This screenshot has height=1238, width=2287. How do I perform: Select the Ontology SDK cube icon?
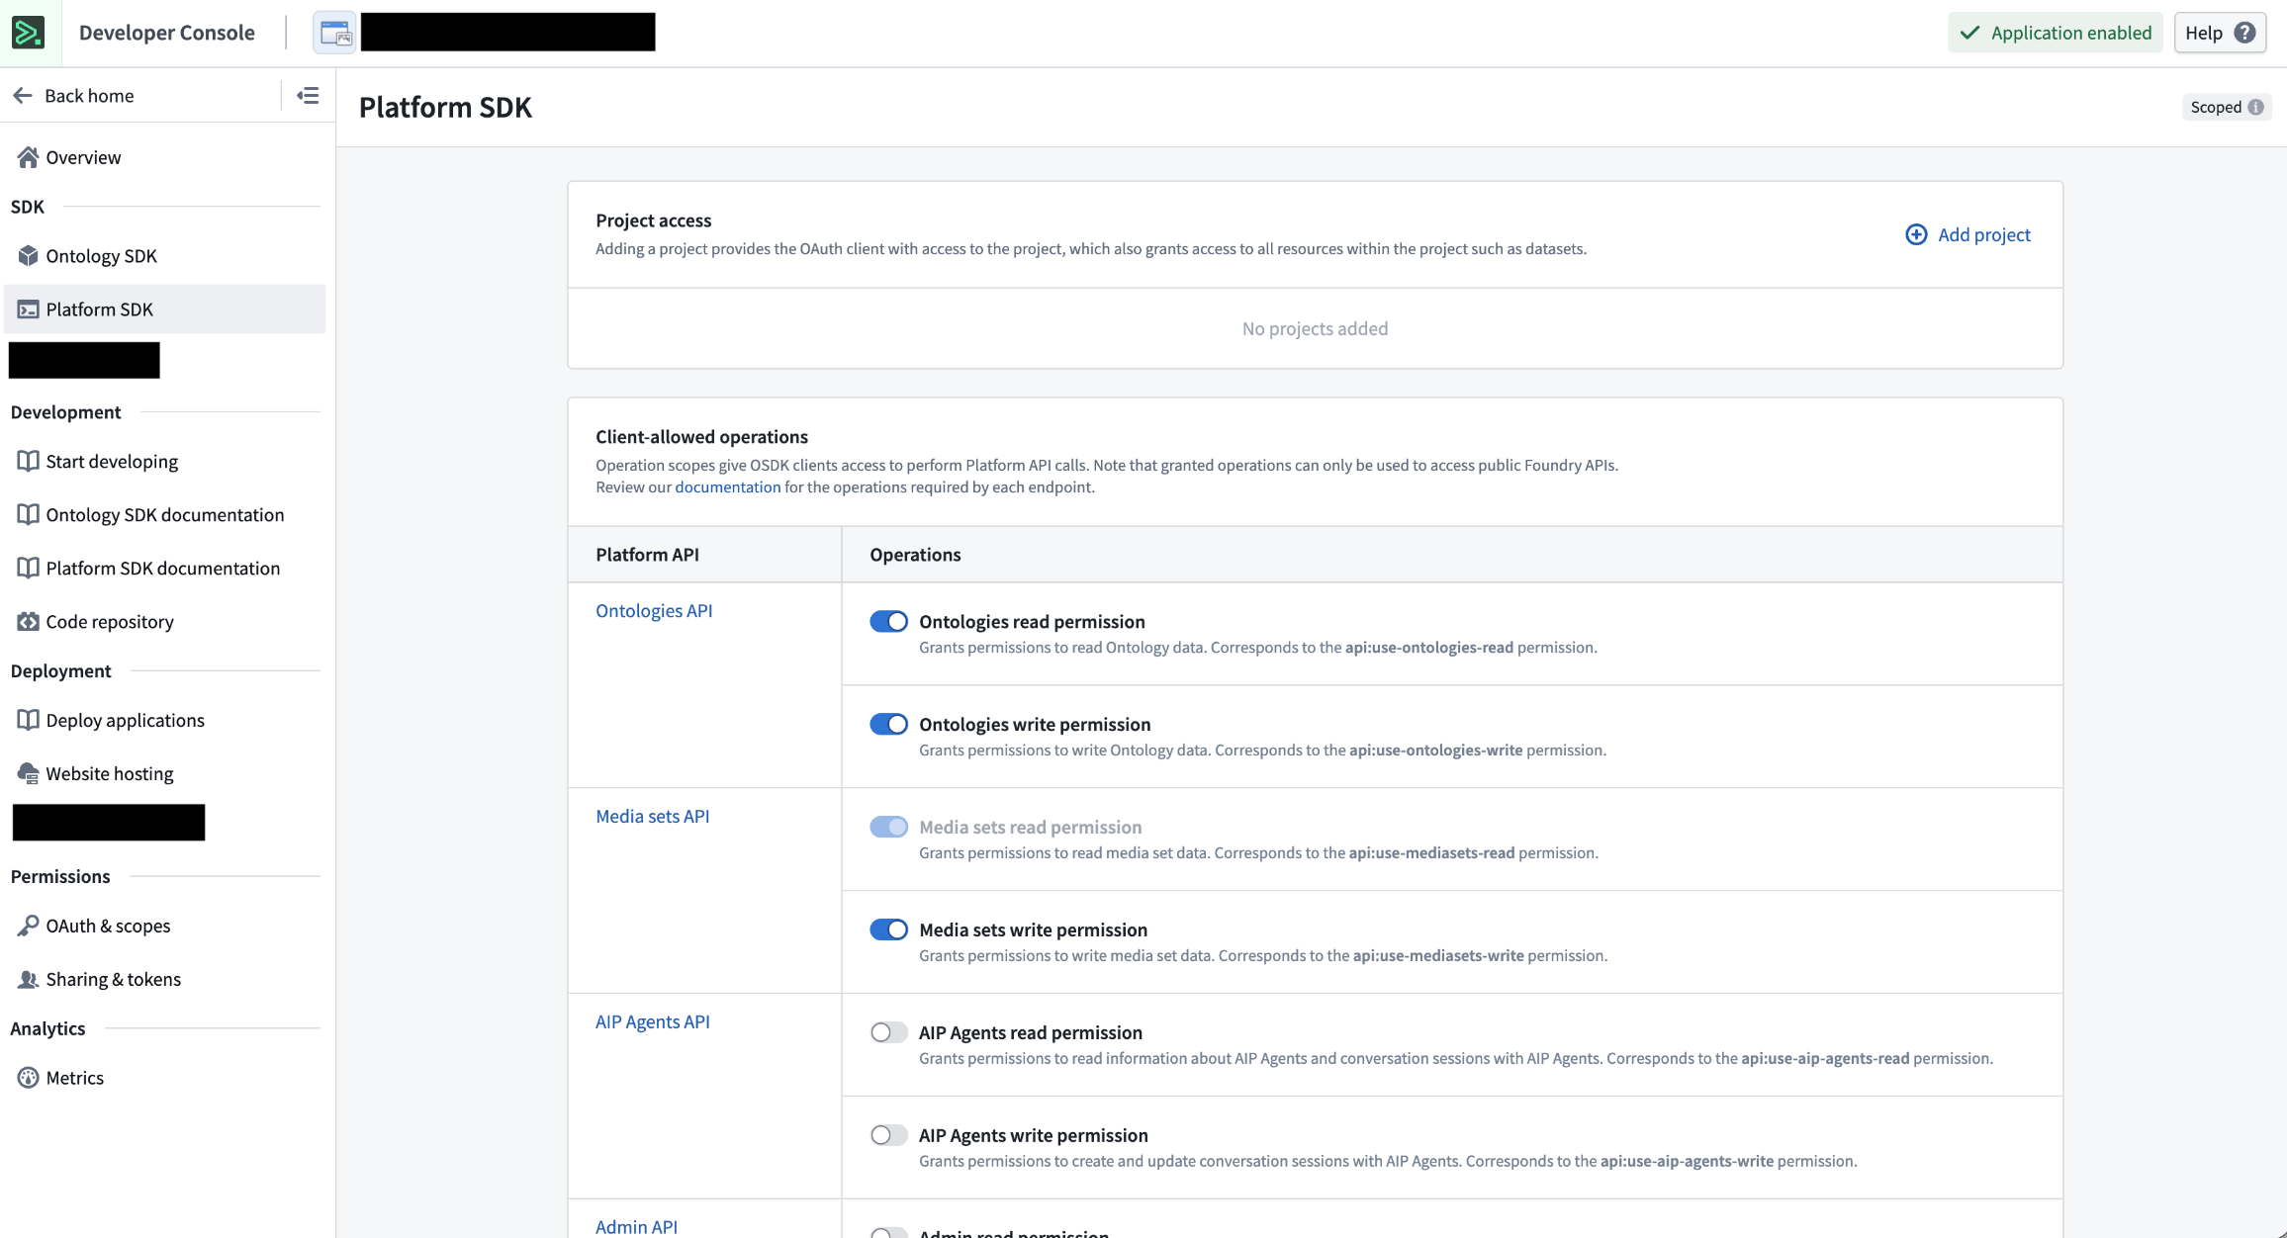click(x=28, y=255)
